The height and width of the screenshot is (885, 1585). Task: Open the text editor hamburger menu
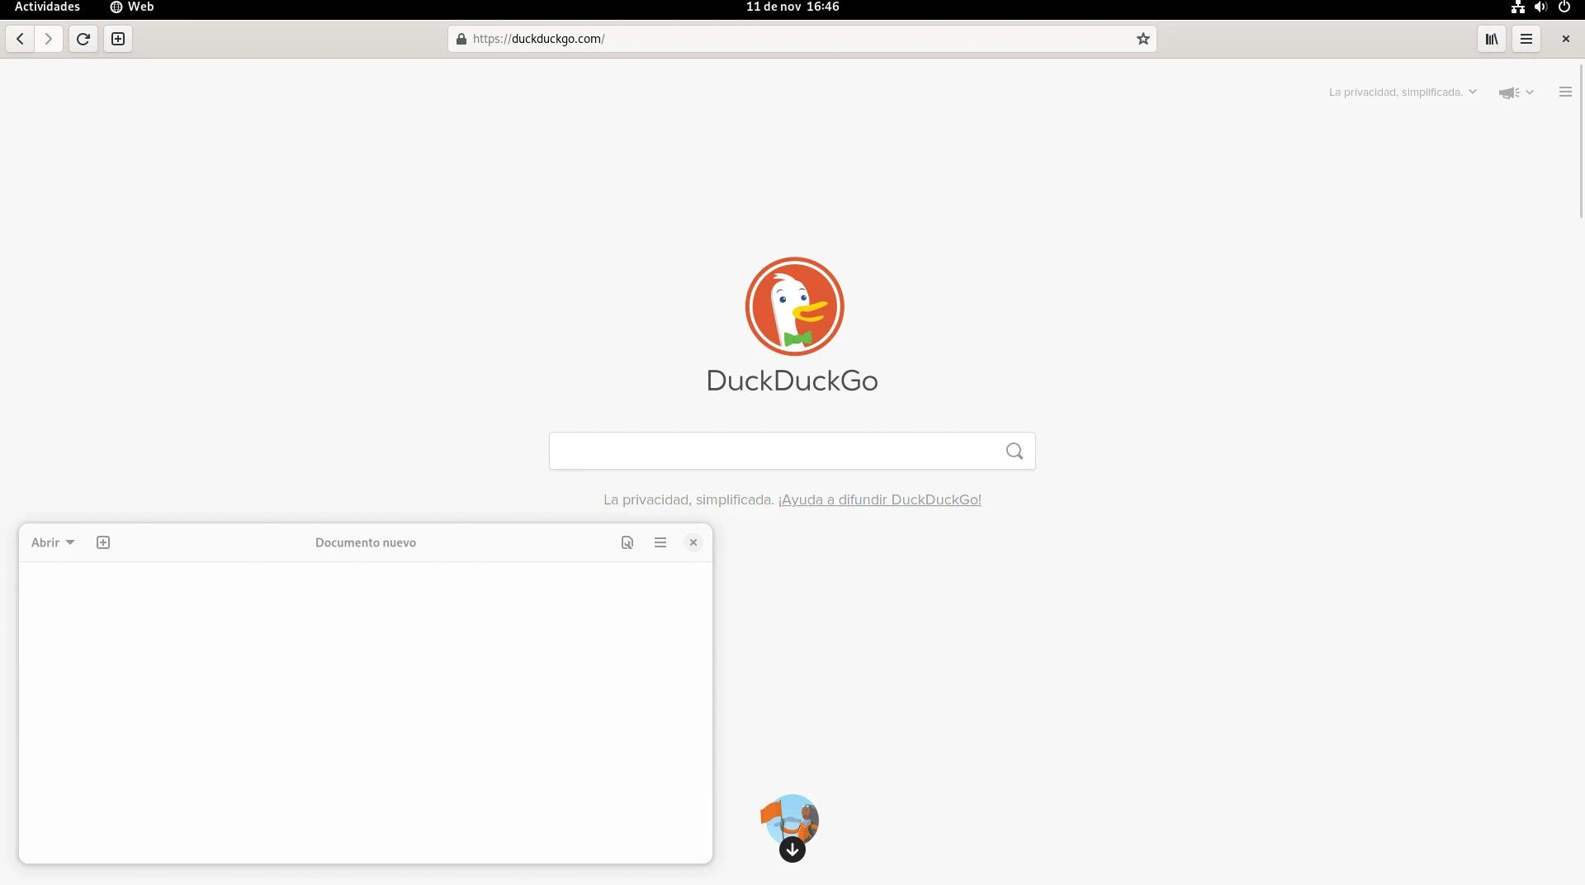[660, 542]
